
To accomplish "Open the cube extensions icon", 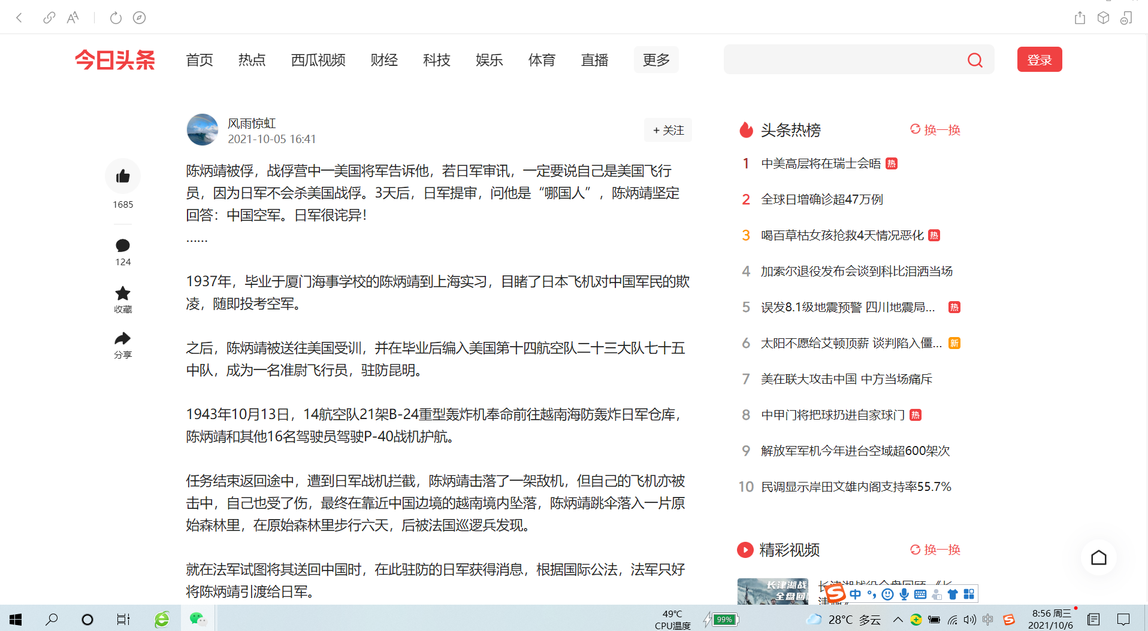I will [1103, 18].
